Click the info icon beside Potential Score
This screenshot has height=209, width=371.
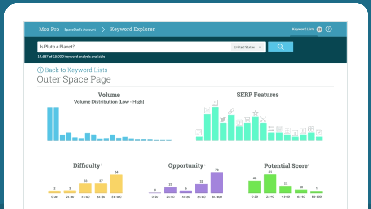309,165
